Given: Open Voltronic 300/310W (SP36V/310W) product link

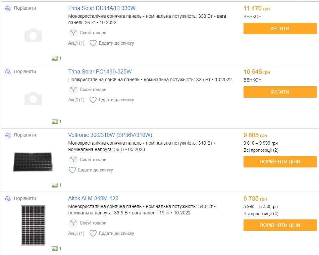Looking at the screenshot, I should [x=110, y=135].
